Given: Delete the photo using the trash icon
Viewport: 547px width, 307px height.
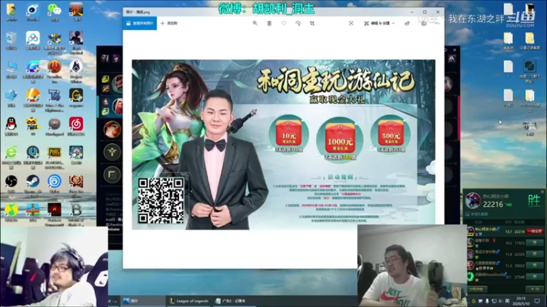Looking at the screenshot, I should [269, 23].
